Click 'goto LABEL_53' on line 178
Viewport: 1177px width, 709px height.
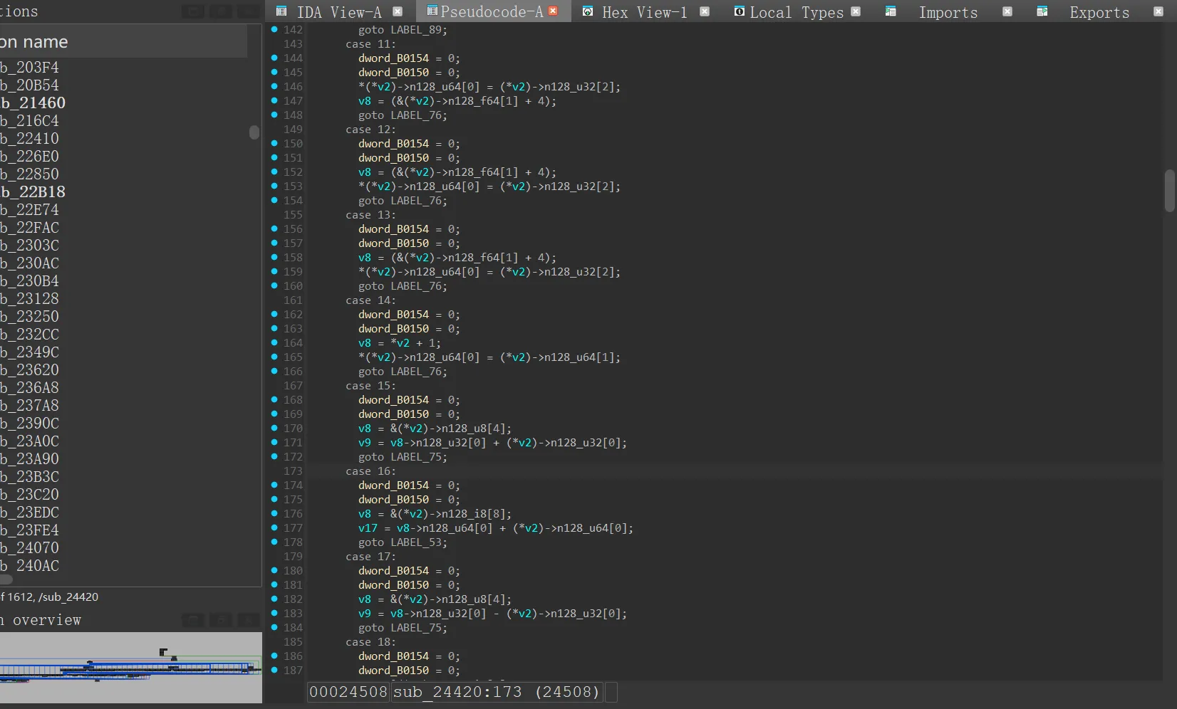coord(403,542)
